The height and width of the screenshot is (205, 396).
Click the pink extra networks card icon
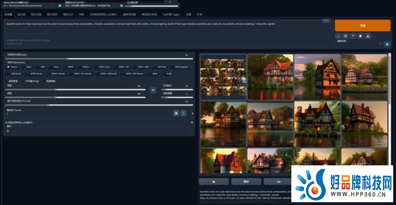coord(353,36)
